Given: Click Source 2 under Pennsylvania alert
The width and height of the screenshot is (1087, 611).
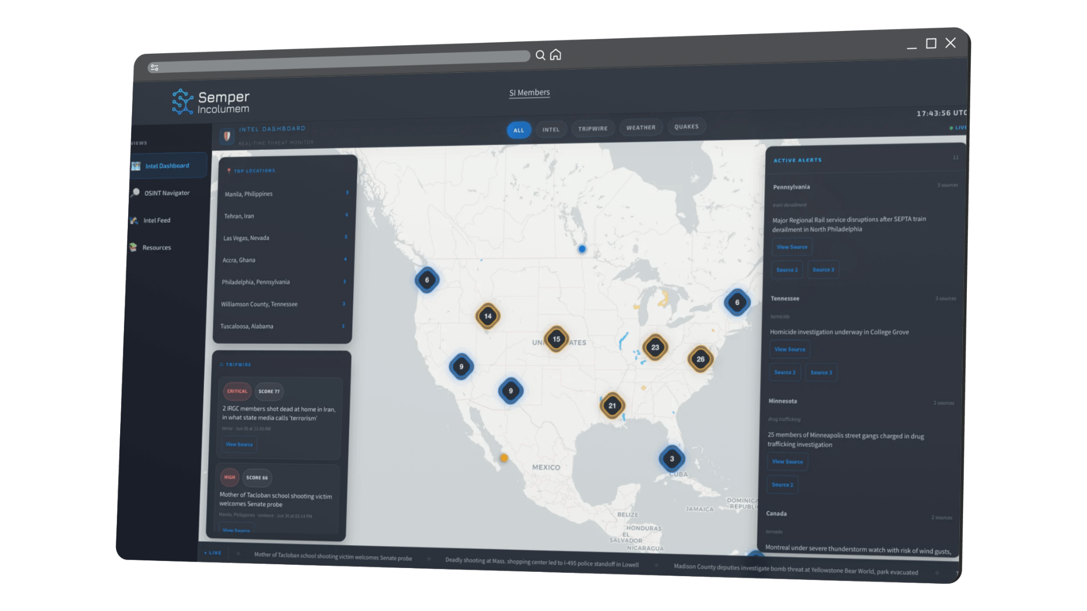Looking at the screenshot, I should pos(787,269).
